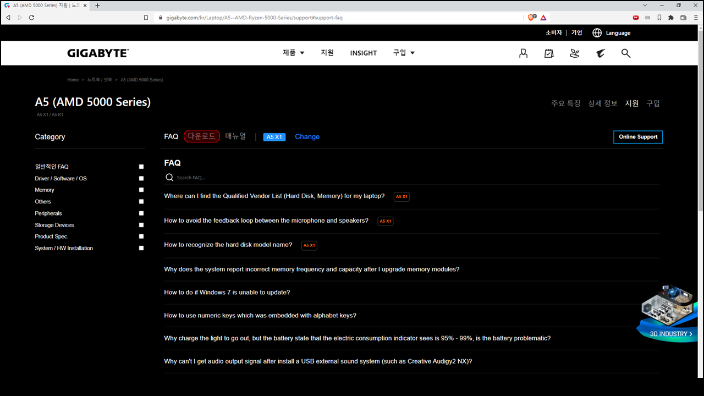Go to 주요 특징 section
704x396 pixels.
(566, 103)
